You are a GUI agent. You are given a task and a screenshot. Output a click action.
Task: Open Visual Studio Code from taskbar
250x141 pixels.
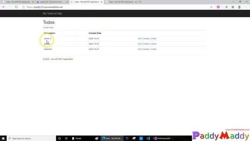click(x=148, y=138)
